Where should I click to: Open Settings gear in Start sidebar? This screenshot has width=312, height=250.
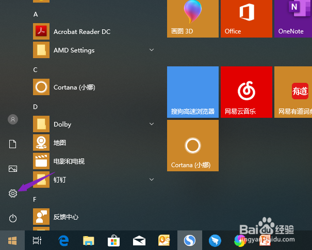(13, 193)
